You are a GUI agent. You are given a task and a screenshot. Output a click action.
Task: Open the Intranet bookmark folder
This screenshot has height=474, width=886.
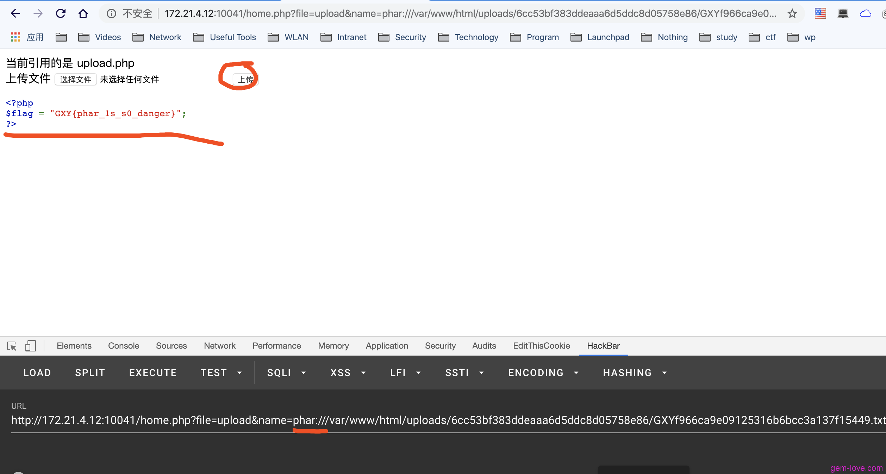[343, 37]
